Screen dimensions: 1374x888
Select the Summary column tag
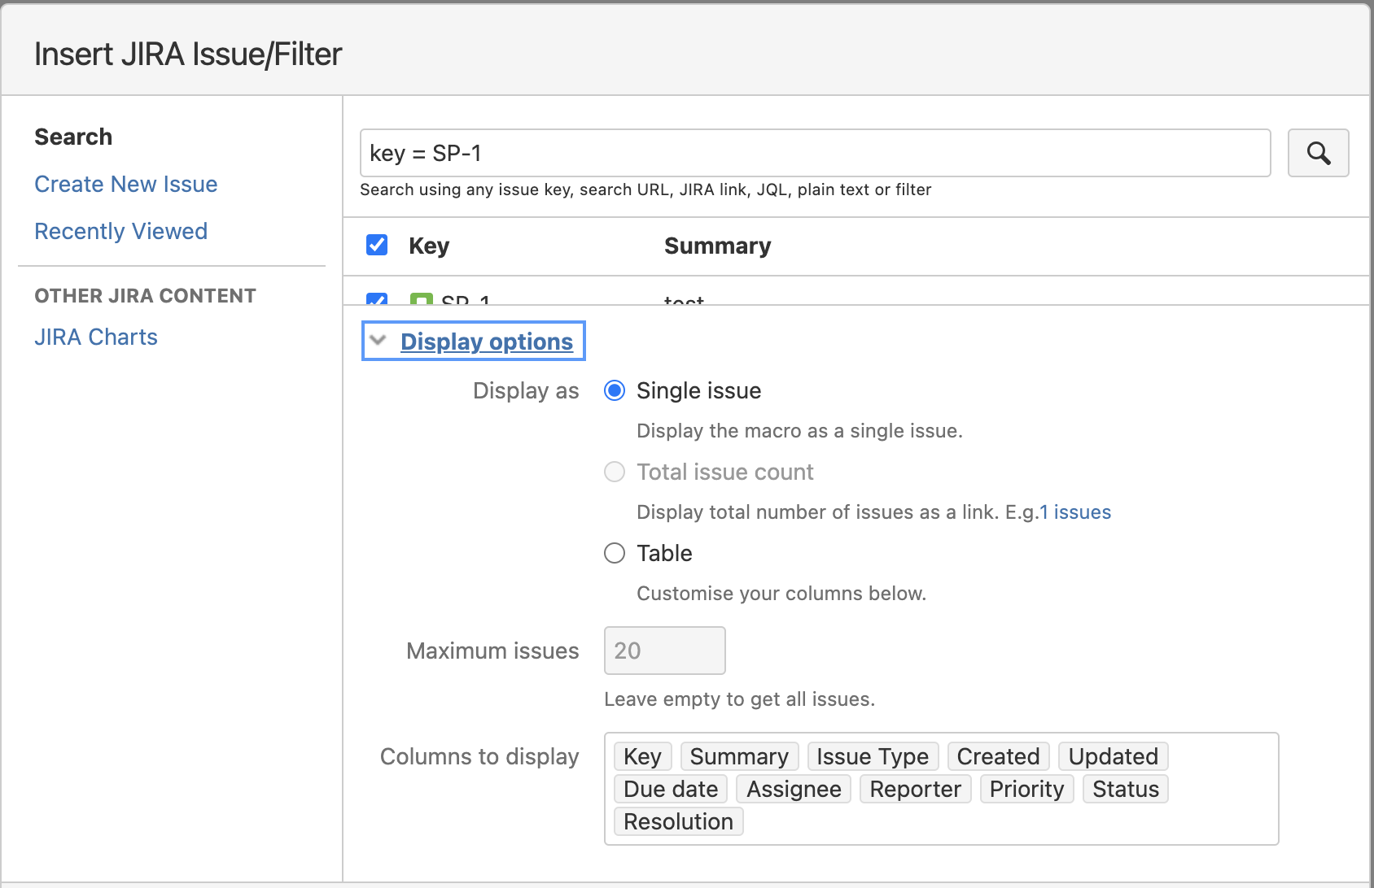pos(738,755)
